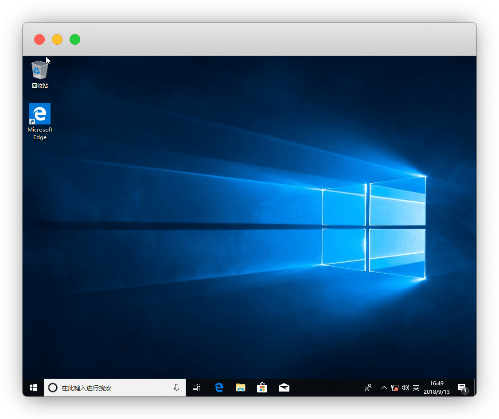
Task: Toggle the 英 input method indicator
Action: point(416,388)
